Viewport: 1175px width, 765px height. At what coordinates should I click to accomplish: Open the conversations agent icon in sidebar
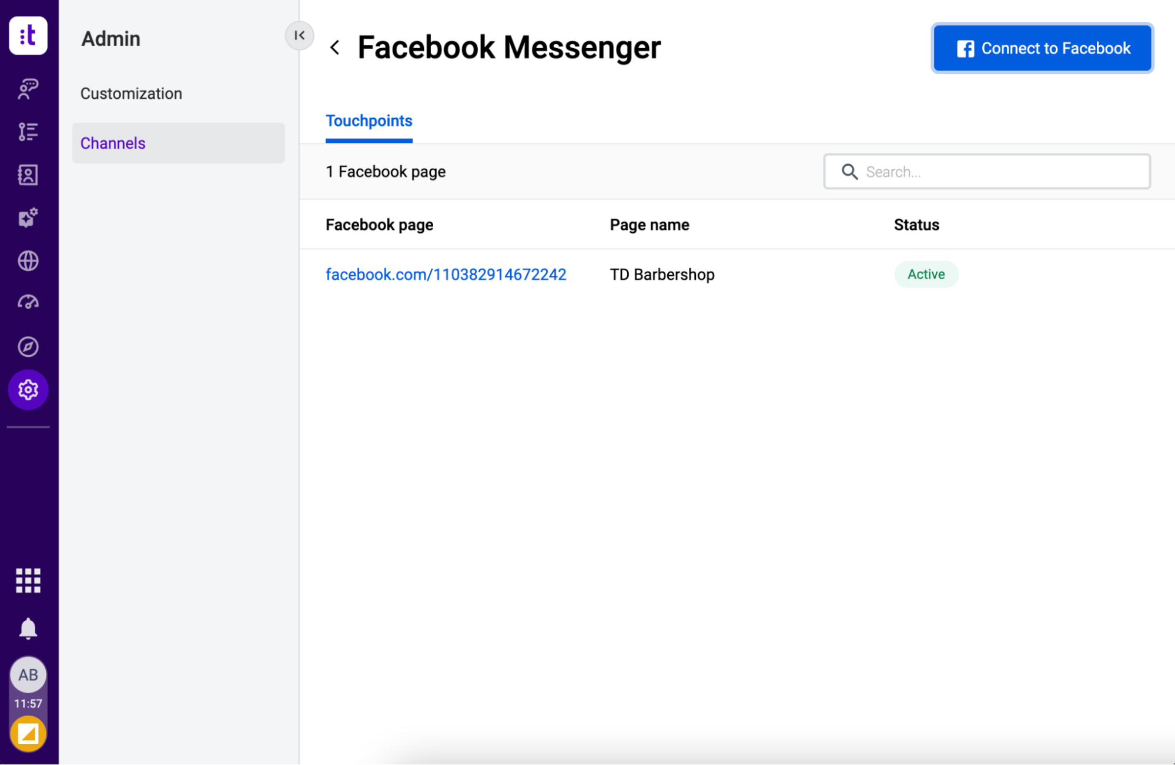pyautogui.click(x=28, y=89)
